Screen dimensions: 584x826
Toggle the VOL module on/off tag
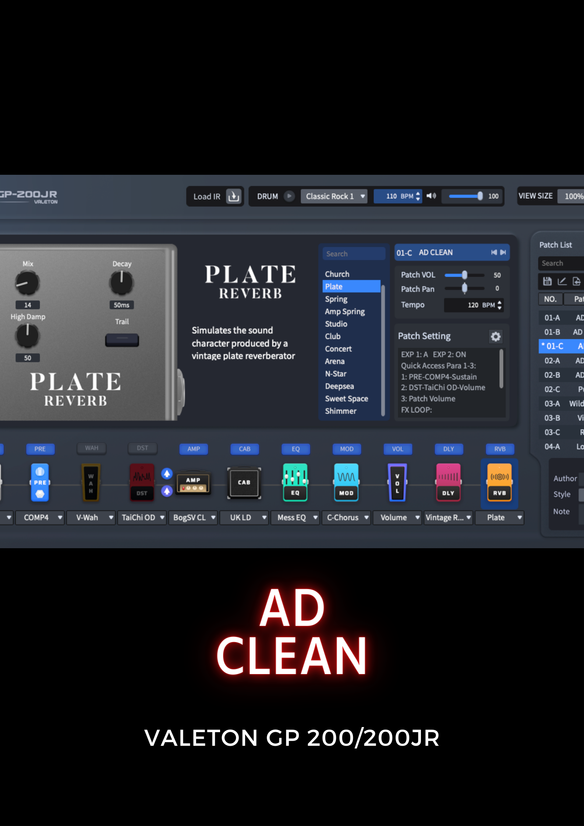click(x=398, y=449)
